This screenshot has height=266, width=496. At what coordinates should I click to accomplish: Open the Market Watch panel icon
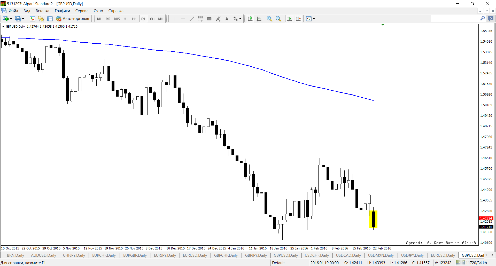pos(32,19)
